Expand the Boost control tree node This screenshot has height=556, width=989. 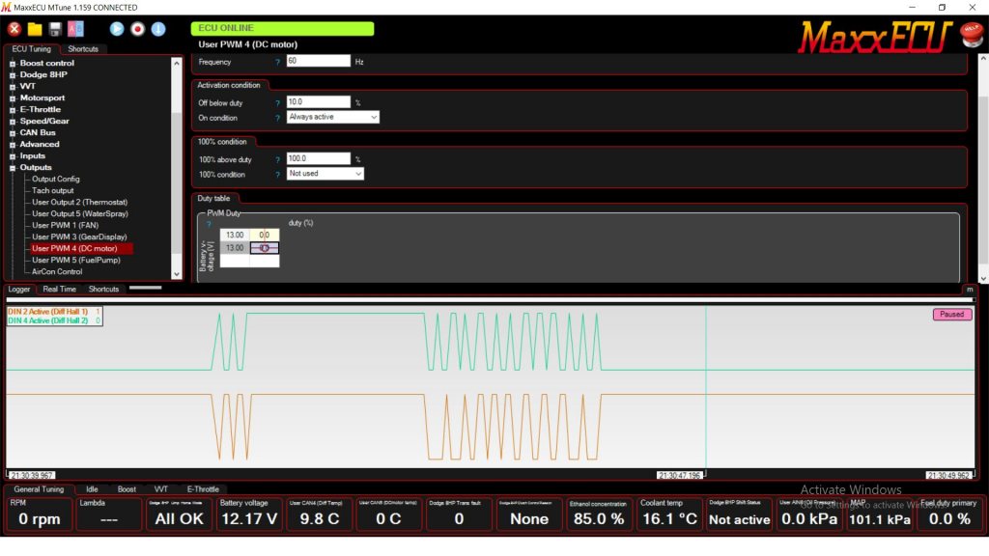pos(13,64)
